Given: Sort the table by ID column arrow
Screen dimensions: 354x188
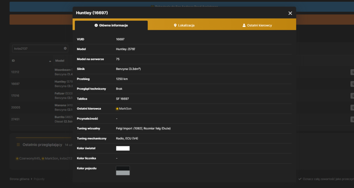Looking at the screenshot, I should pos(50,61).
